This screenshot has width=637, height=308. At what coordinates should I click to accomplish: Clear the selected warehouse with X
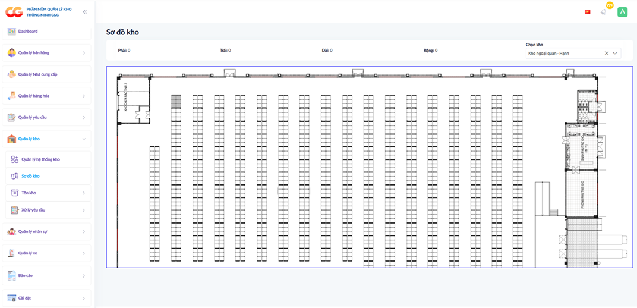pyautogui.click(x=606, y=53)
